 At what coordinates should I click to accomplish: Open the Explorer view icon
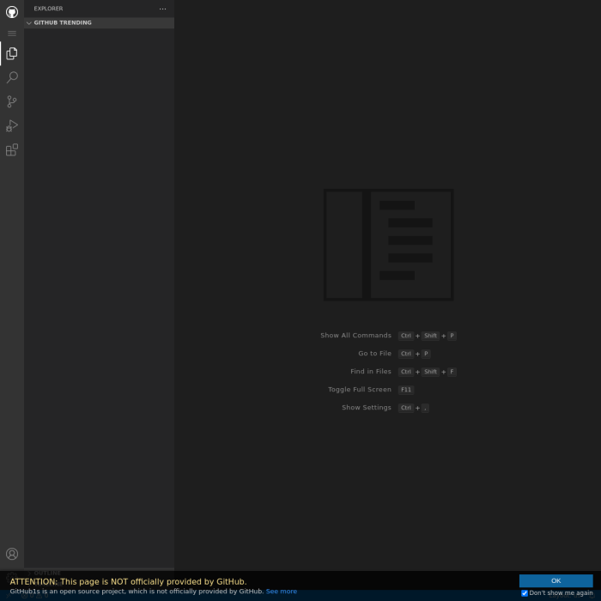coord(12,53)
